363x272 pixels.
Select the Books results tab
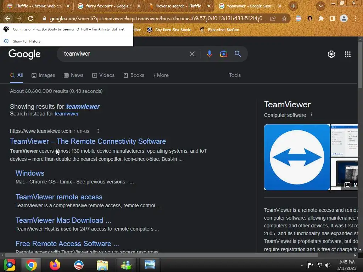click(x=134, y=75)
